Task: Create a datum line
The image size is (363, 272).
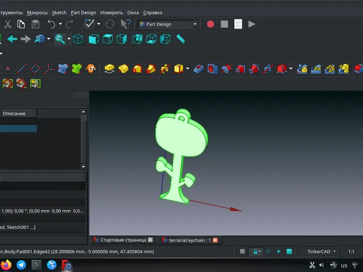Action: click(x=22, y=69)
